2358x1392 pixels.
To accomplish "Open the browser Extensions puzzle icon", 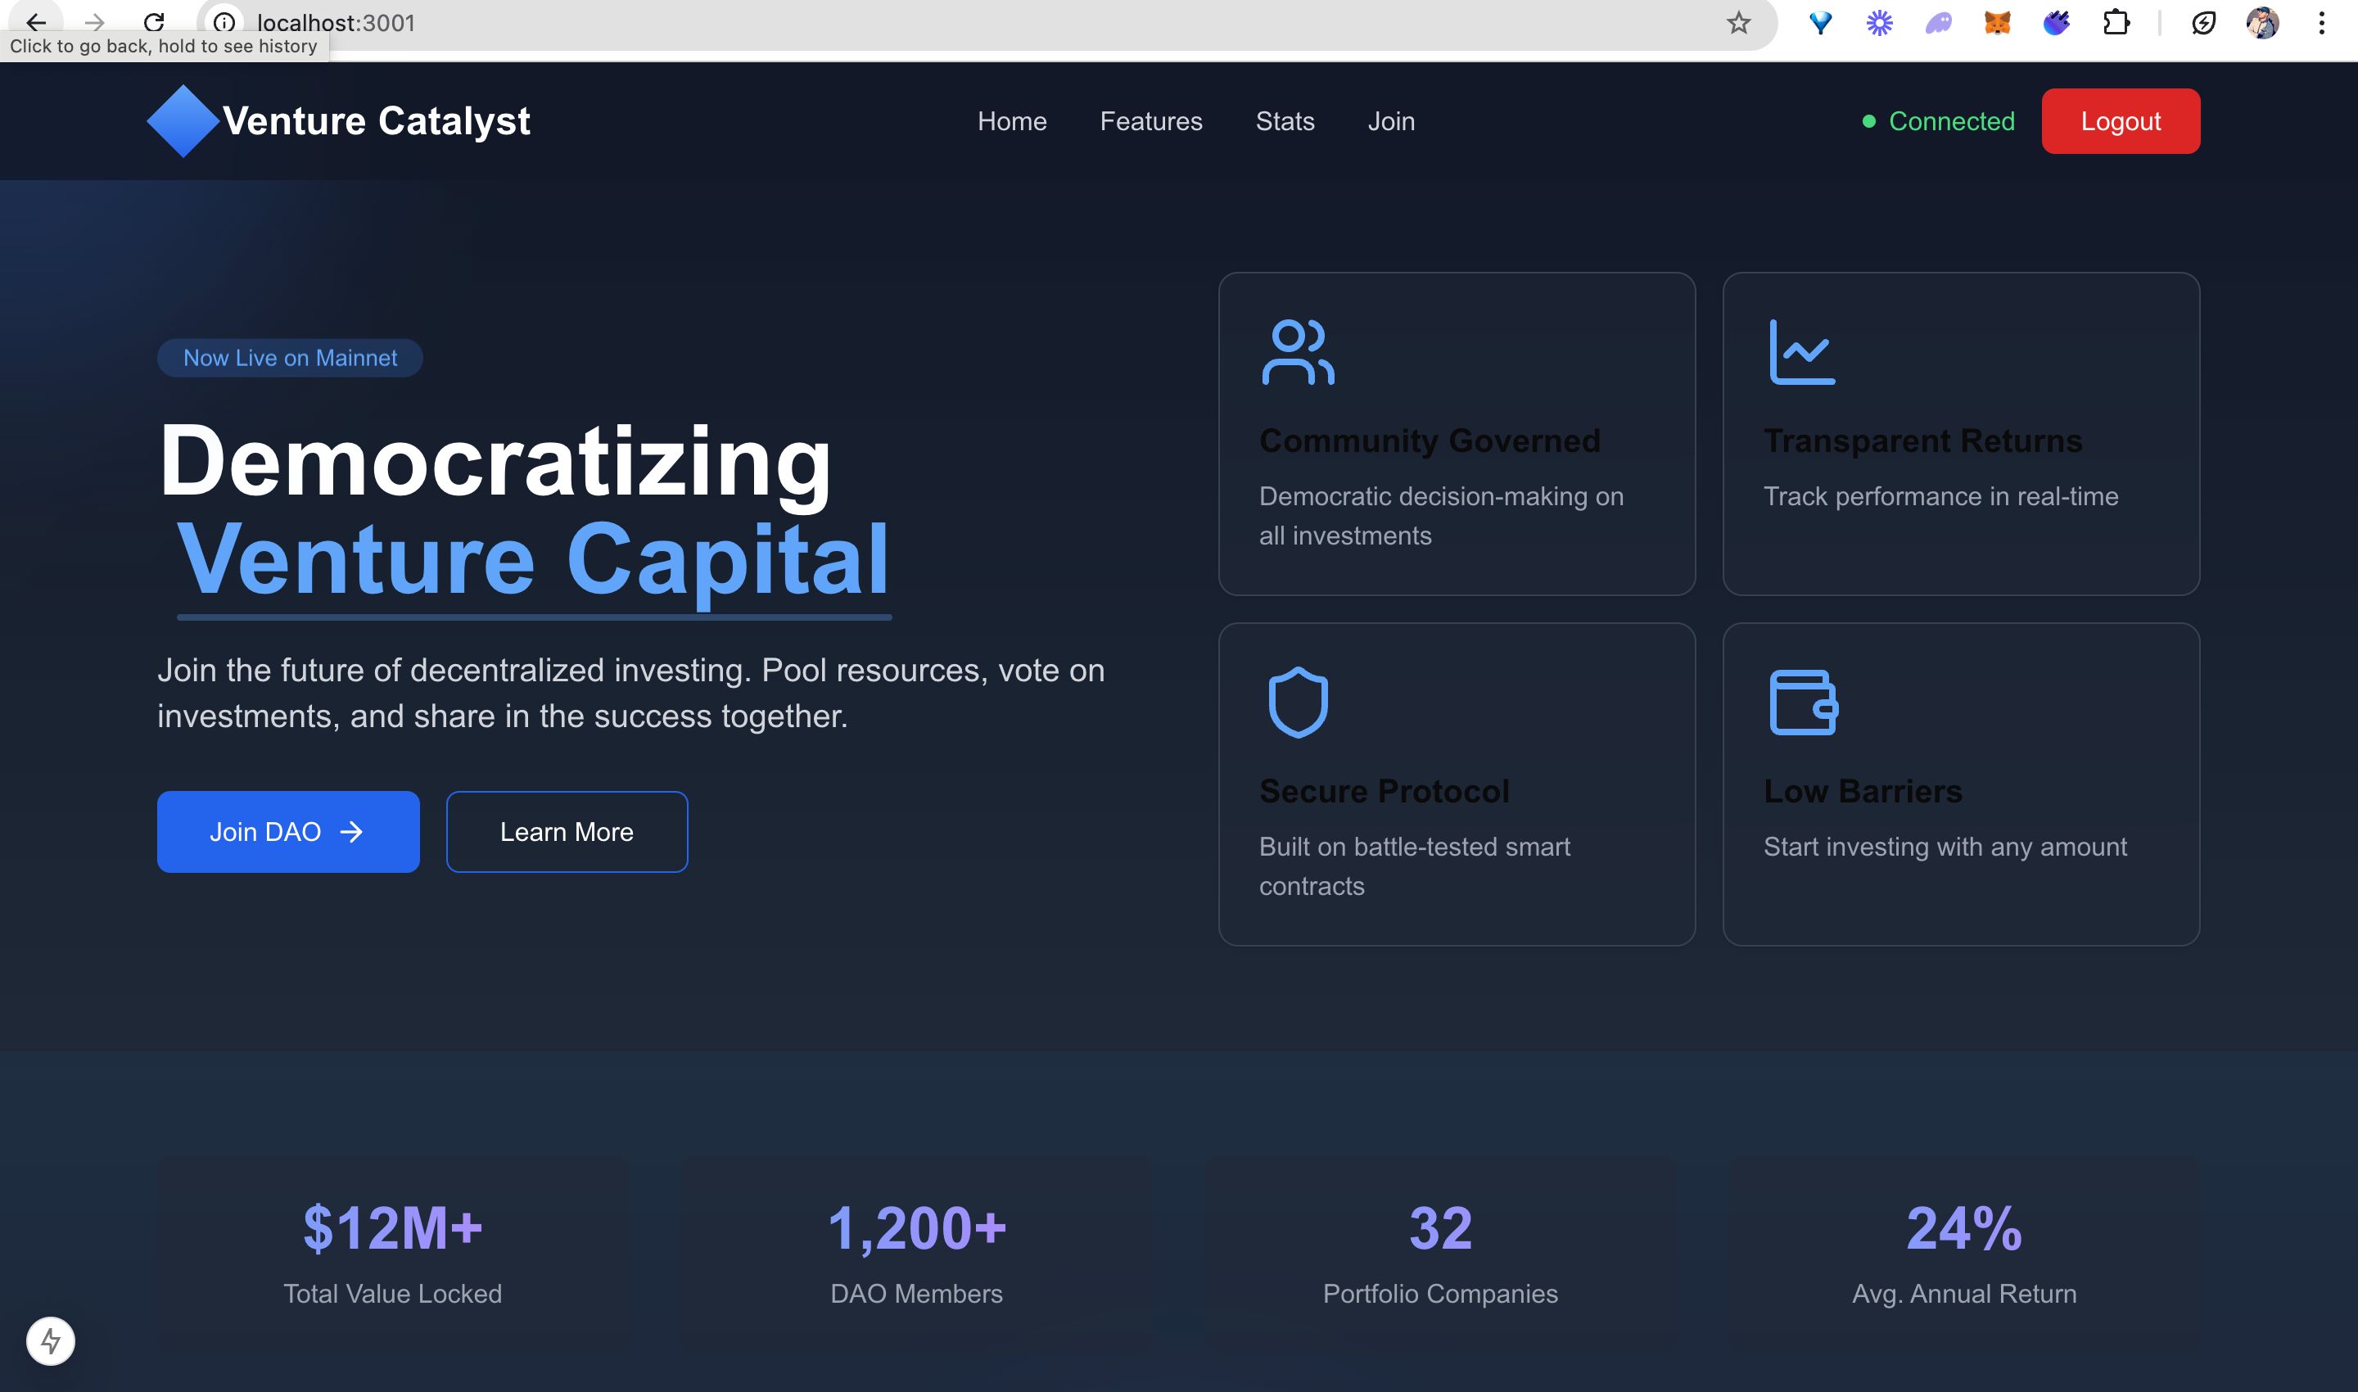I will coord(2116,22).
